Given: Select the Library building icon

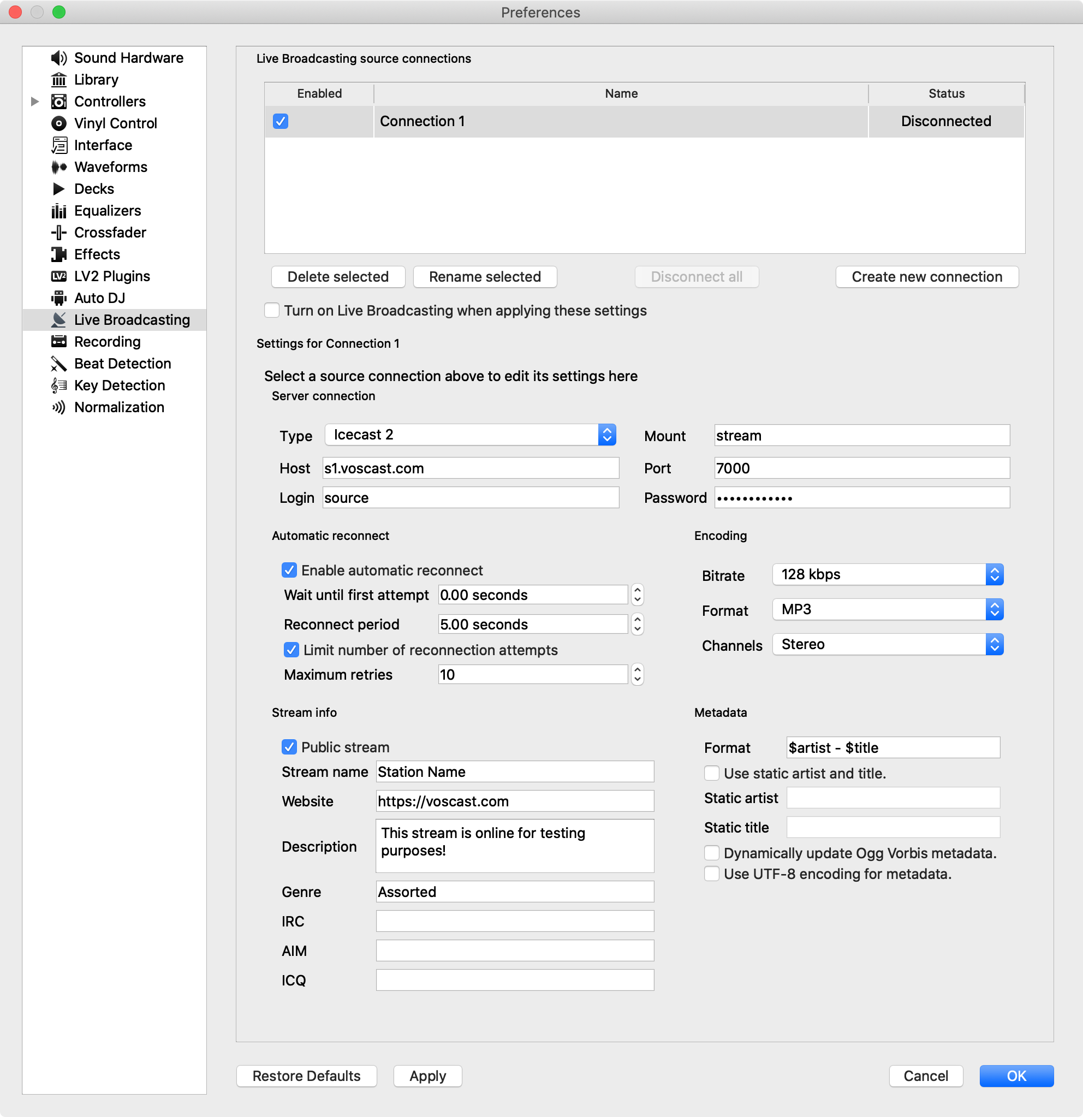Looking at the screenshot, I should coord(58,80).
